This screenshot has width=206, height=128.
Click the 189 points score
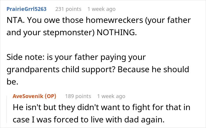[78, 96]
